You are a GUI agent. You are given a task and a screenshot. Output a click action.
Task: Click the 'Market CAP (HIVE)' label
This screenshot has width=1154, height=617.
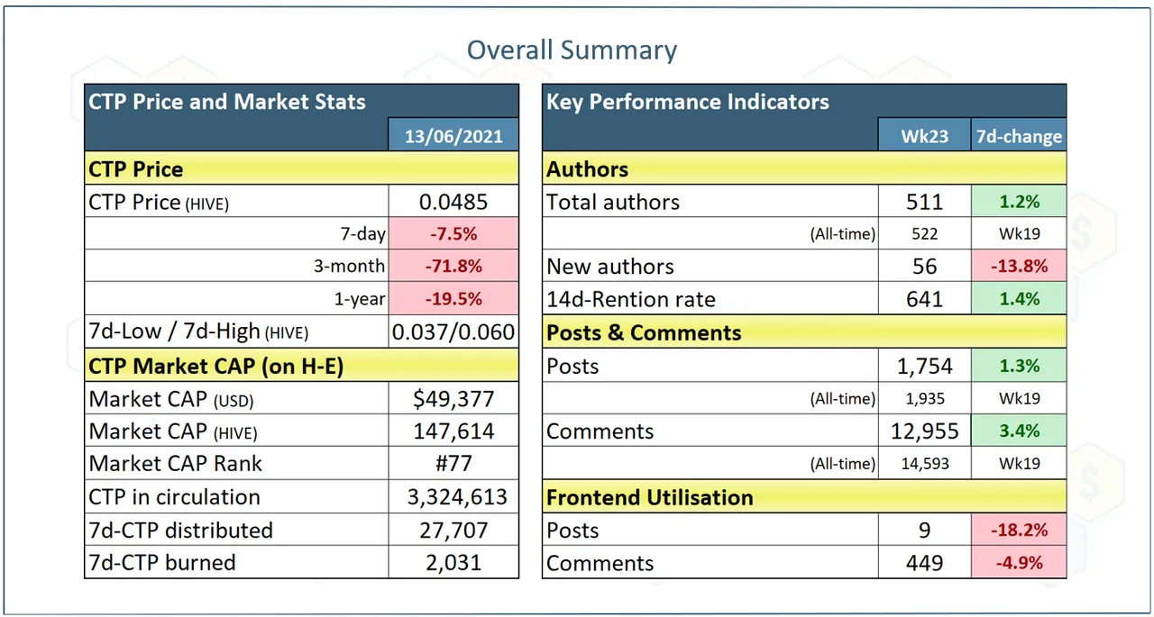(173, 431)
